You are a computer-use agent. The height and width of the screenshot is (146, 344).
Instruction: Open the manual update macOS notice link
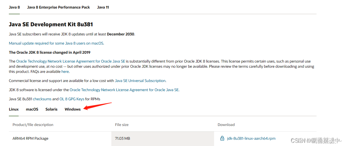pyautogui.click(x=56, y=43)
